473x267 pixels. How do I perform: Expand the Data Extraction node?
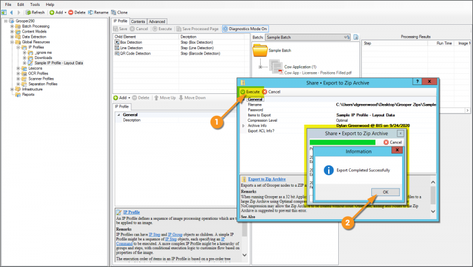pyautogui.click(x=12, y=37)
